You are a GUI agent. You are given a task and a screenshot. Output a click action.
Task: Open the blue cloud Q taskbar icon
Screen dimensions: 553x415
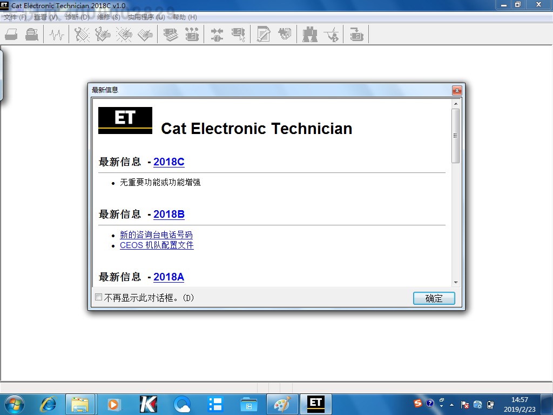point(182,404)
